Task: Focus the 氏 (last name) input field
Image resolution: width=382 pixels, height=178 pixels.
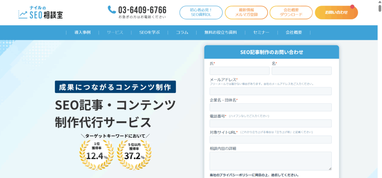Action: pyautogui.click(x=239, y=71)
